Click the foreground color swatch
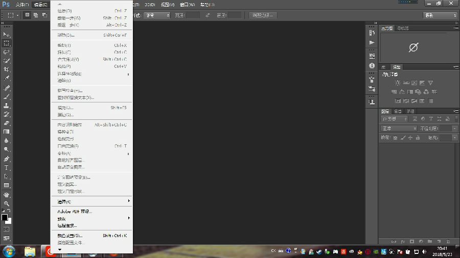This screenshot has height=258, width=460. pos(5,217)
